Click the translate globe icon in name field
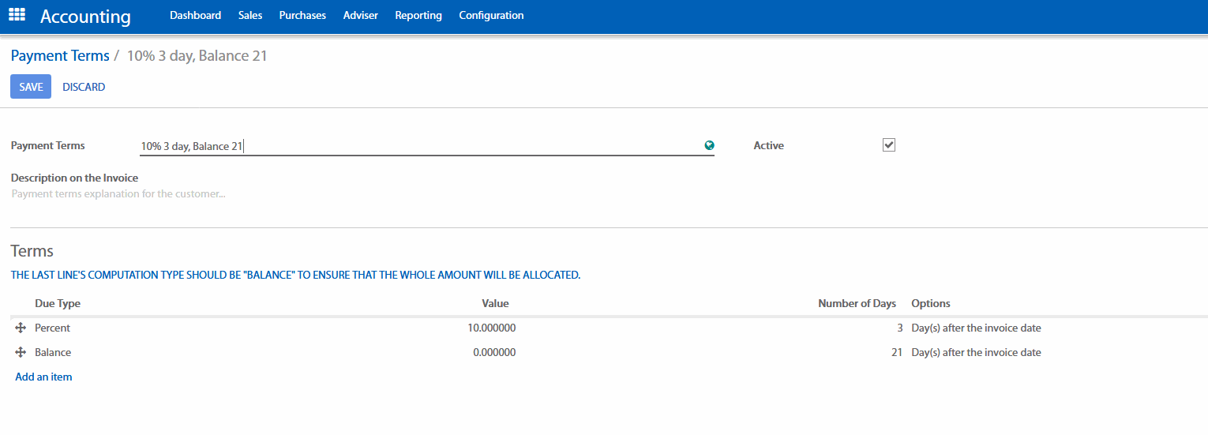1208x435 pixels. pos(709,145)
